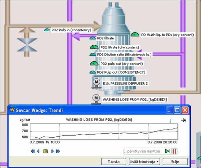Screen dimensions: 201x168
Task: Start live updating with green play button
Action: 167,151
